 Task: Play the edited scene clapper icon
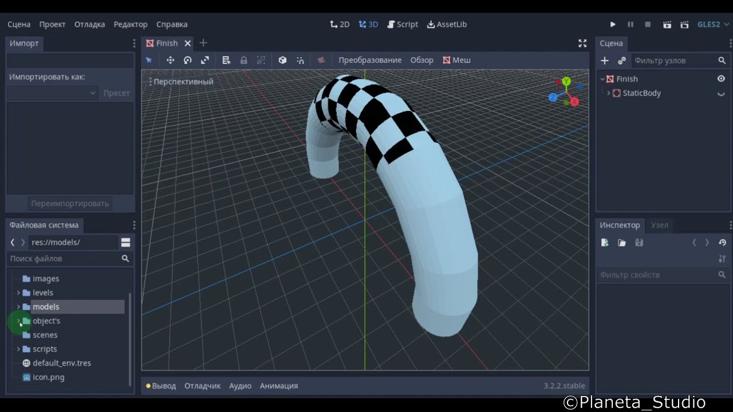coord(667,25)
